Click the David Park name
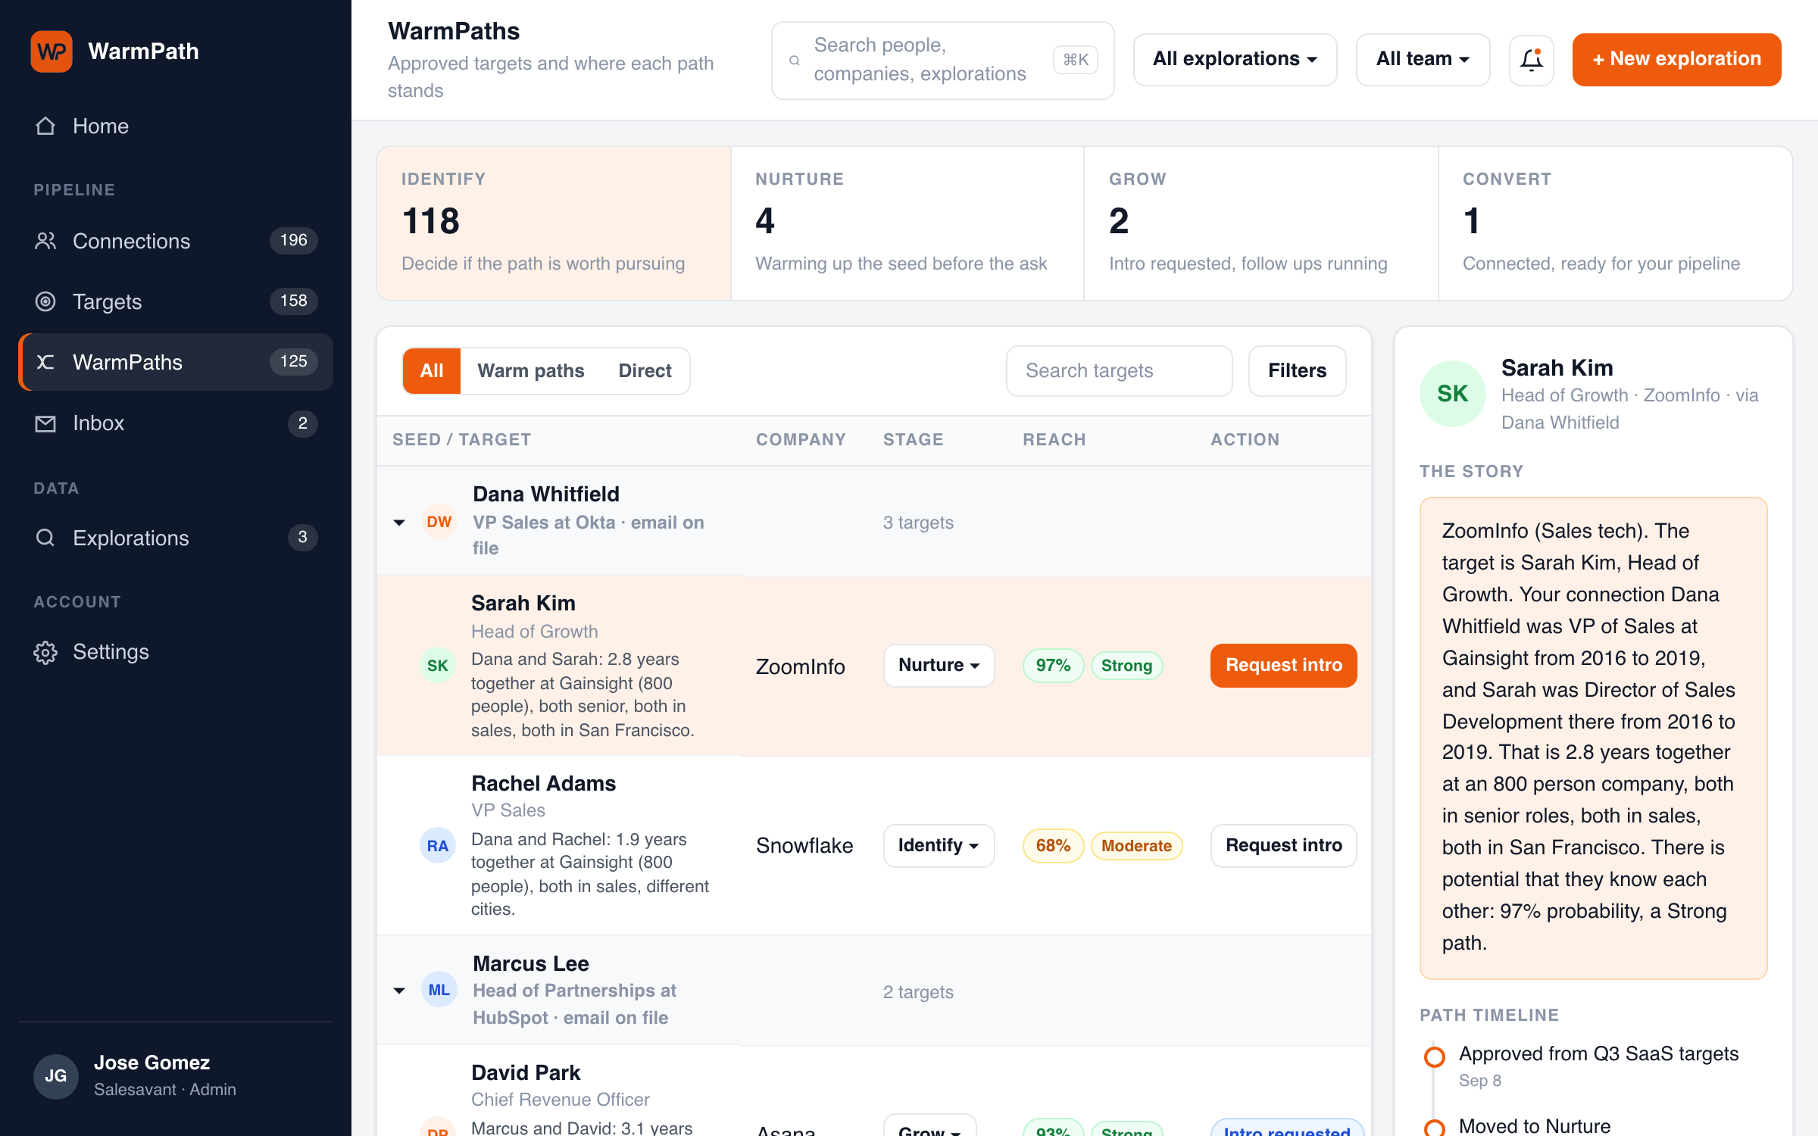This screenshot has width=1818, height=1136. (x=526, y=1072)
